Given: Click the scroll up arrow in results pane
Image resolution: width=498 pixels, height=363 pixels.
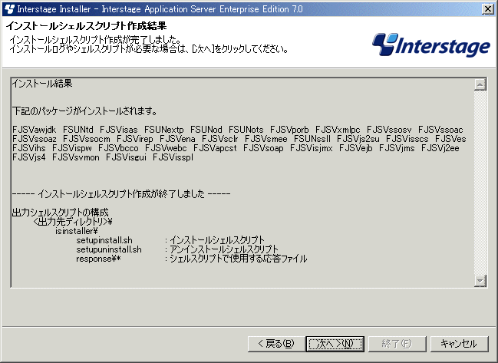Looking at the screenshot, I should (480, 84).
